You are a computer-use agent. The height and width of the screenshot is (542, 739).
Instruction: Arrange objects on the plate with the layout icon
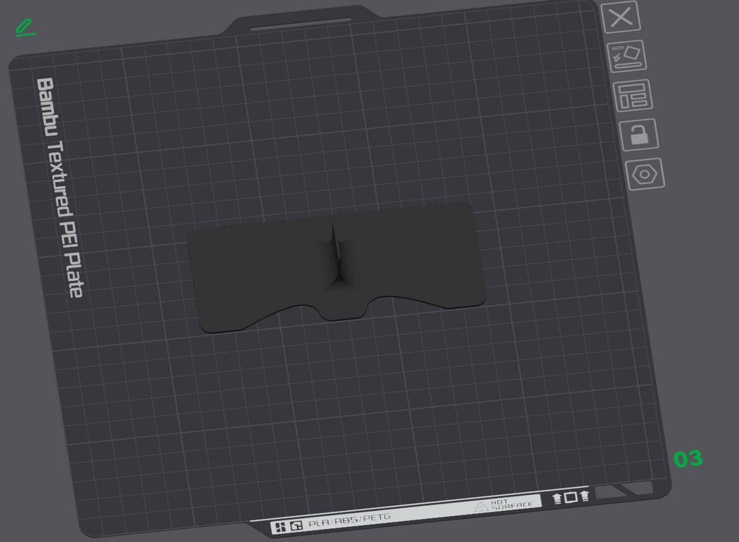(x=632, y=95)
